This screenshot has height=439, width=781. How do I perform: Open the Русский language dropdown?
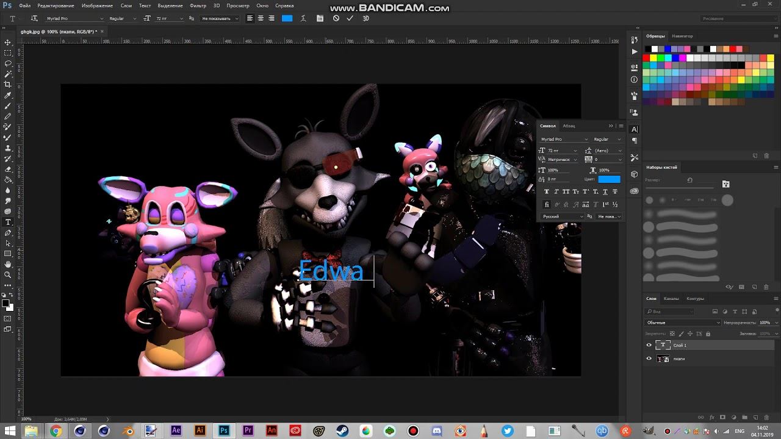[563, 216]
